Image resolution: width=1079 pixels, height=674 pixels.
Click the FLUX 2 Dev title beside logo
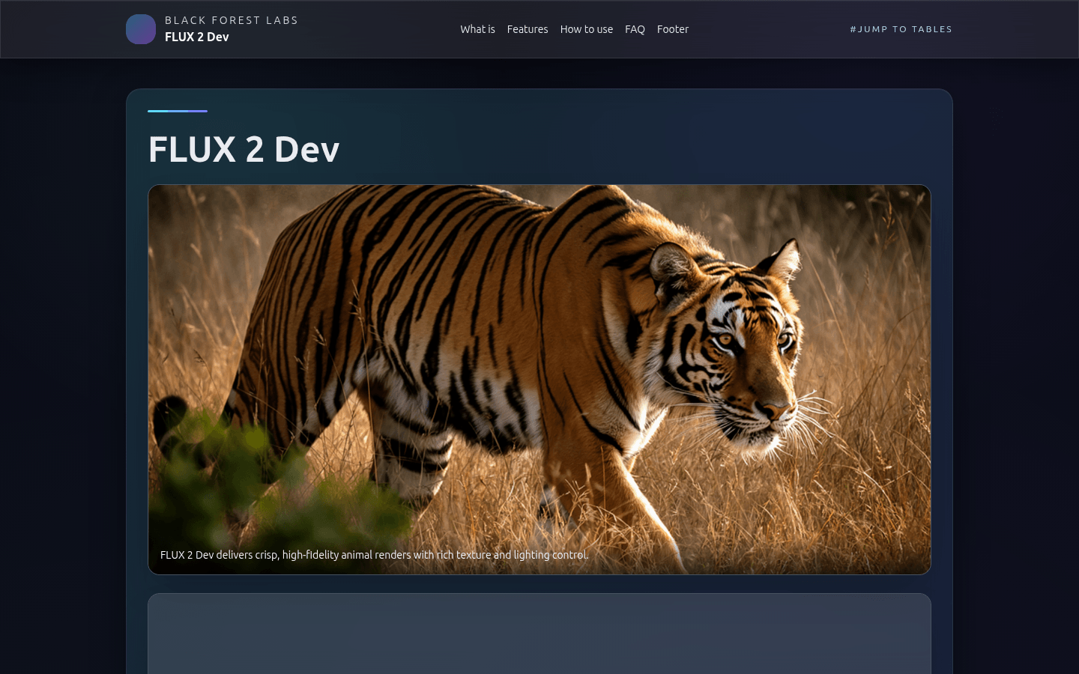197,37
